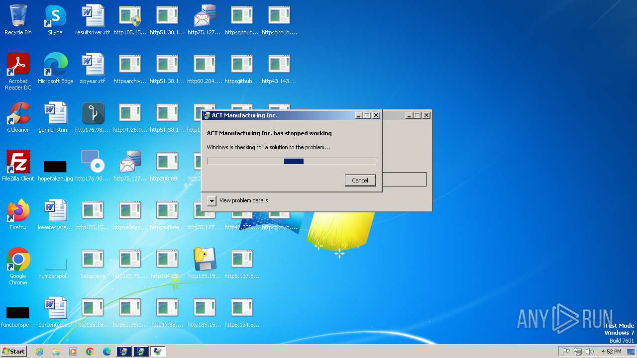Select the http43.143... desktop file
The image size is (637, 358).
279,69
